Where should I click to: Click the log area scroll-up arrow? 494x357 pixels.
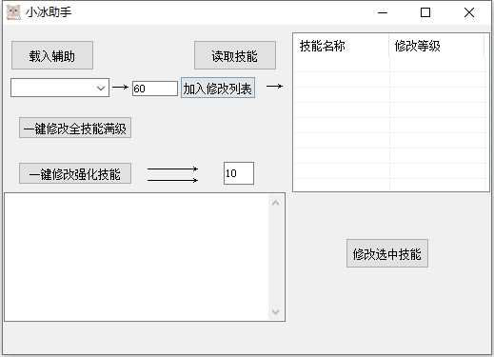[276, 203]
